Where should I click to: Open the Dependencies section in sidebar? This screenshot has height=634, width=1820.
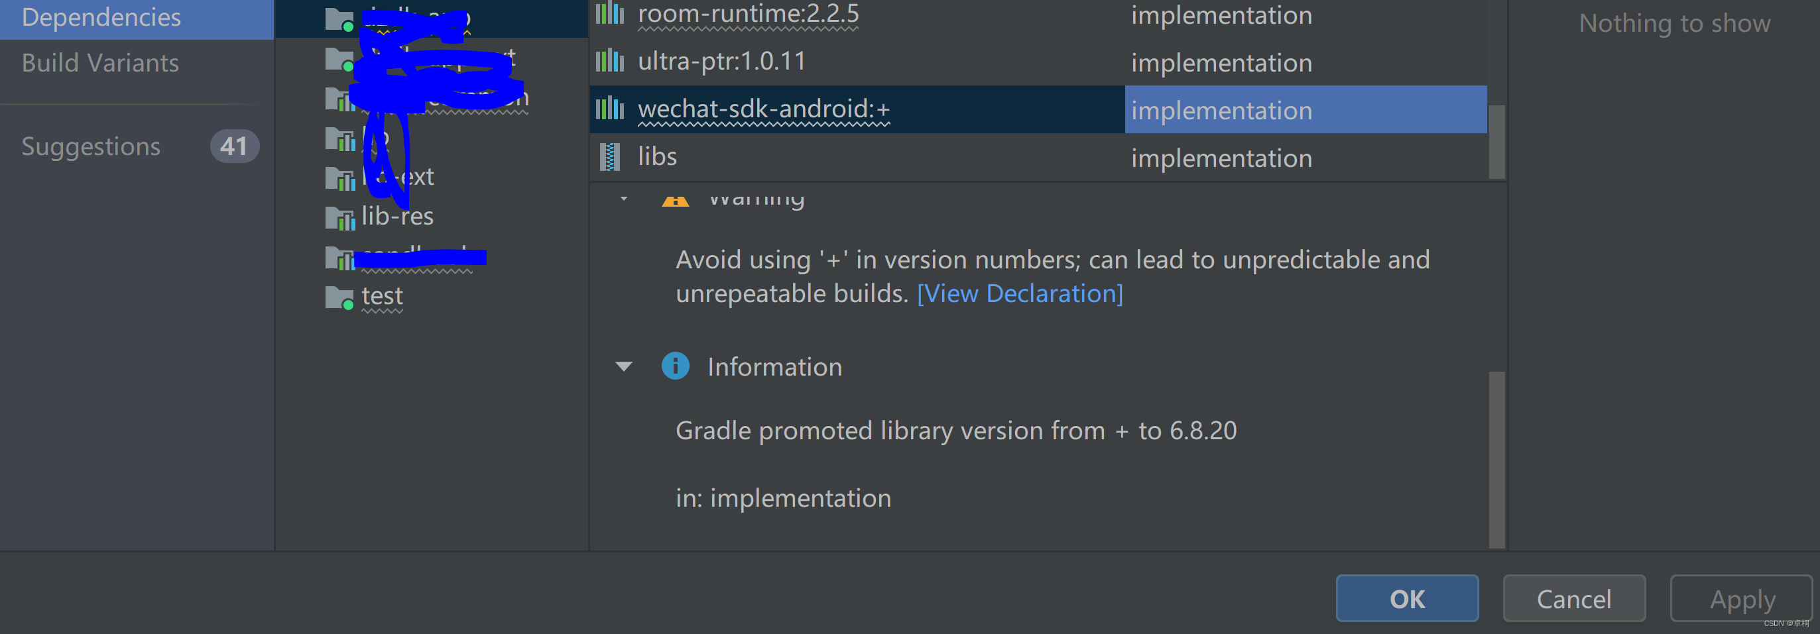click(x=137, y=18)
